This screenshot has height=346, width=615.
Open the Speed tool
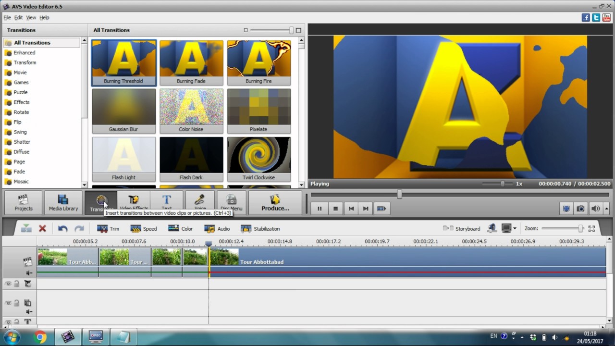click(144, 229)
